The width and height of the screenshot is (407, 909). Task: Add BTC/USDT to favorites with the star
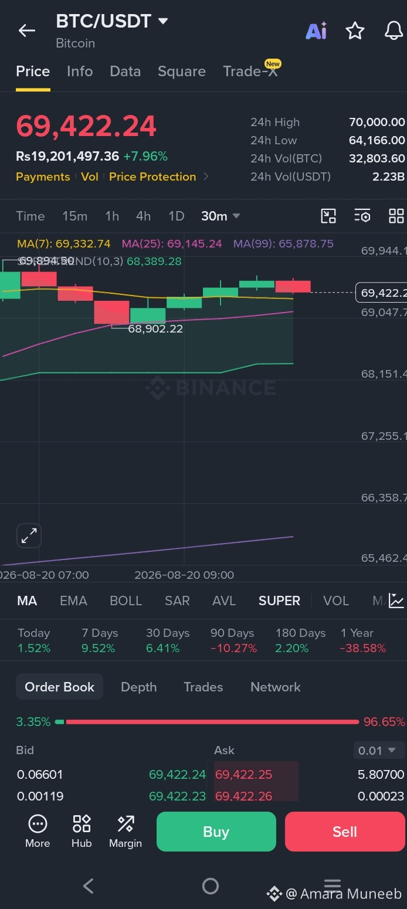pos(355,30)
